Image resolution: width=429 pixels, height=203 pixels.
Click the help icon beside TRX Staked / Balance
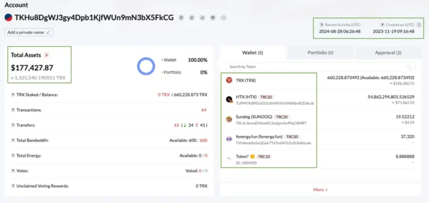[x=13, y=95]
